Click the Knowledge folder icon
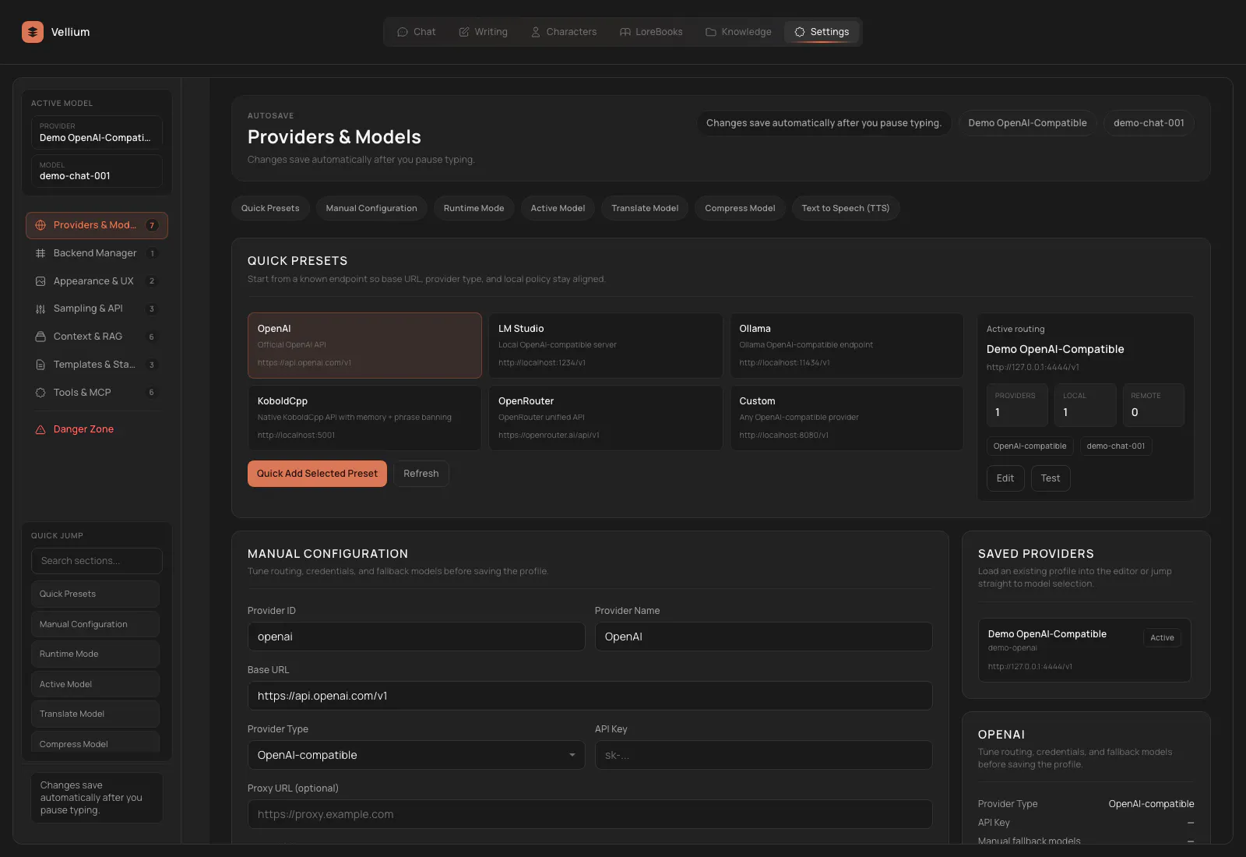 pos(711,32)
